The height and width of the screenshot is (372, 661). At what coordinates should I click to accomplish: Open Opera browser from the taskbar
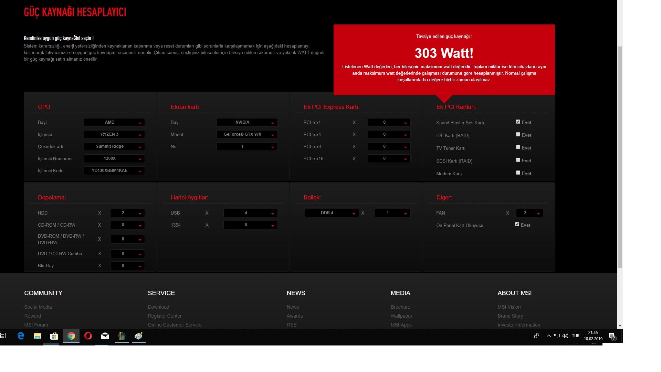click(88, 336)
